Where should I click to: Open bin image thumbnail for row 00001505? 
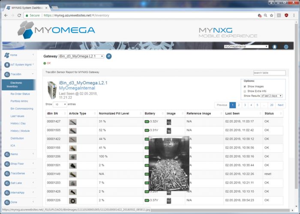point(169,131)
